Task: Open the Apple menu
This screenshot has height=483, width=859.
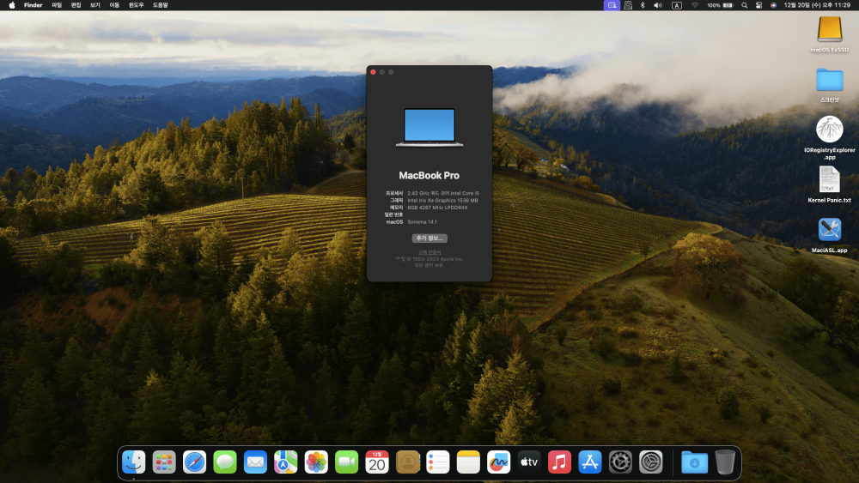Action: tap(12, 5)
